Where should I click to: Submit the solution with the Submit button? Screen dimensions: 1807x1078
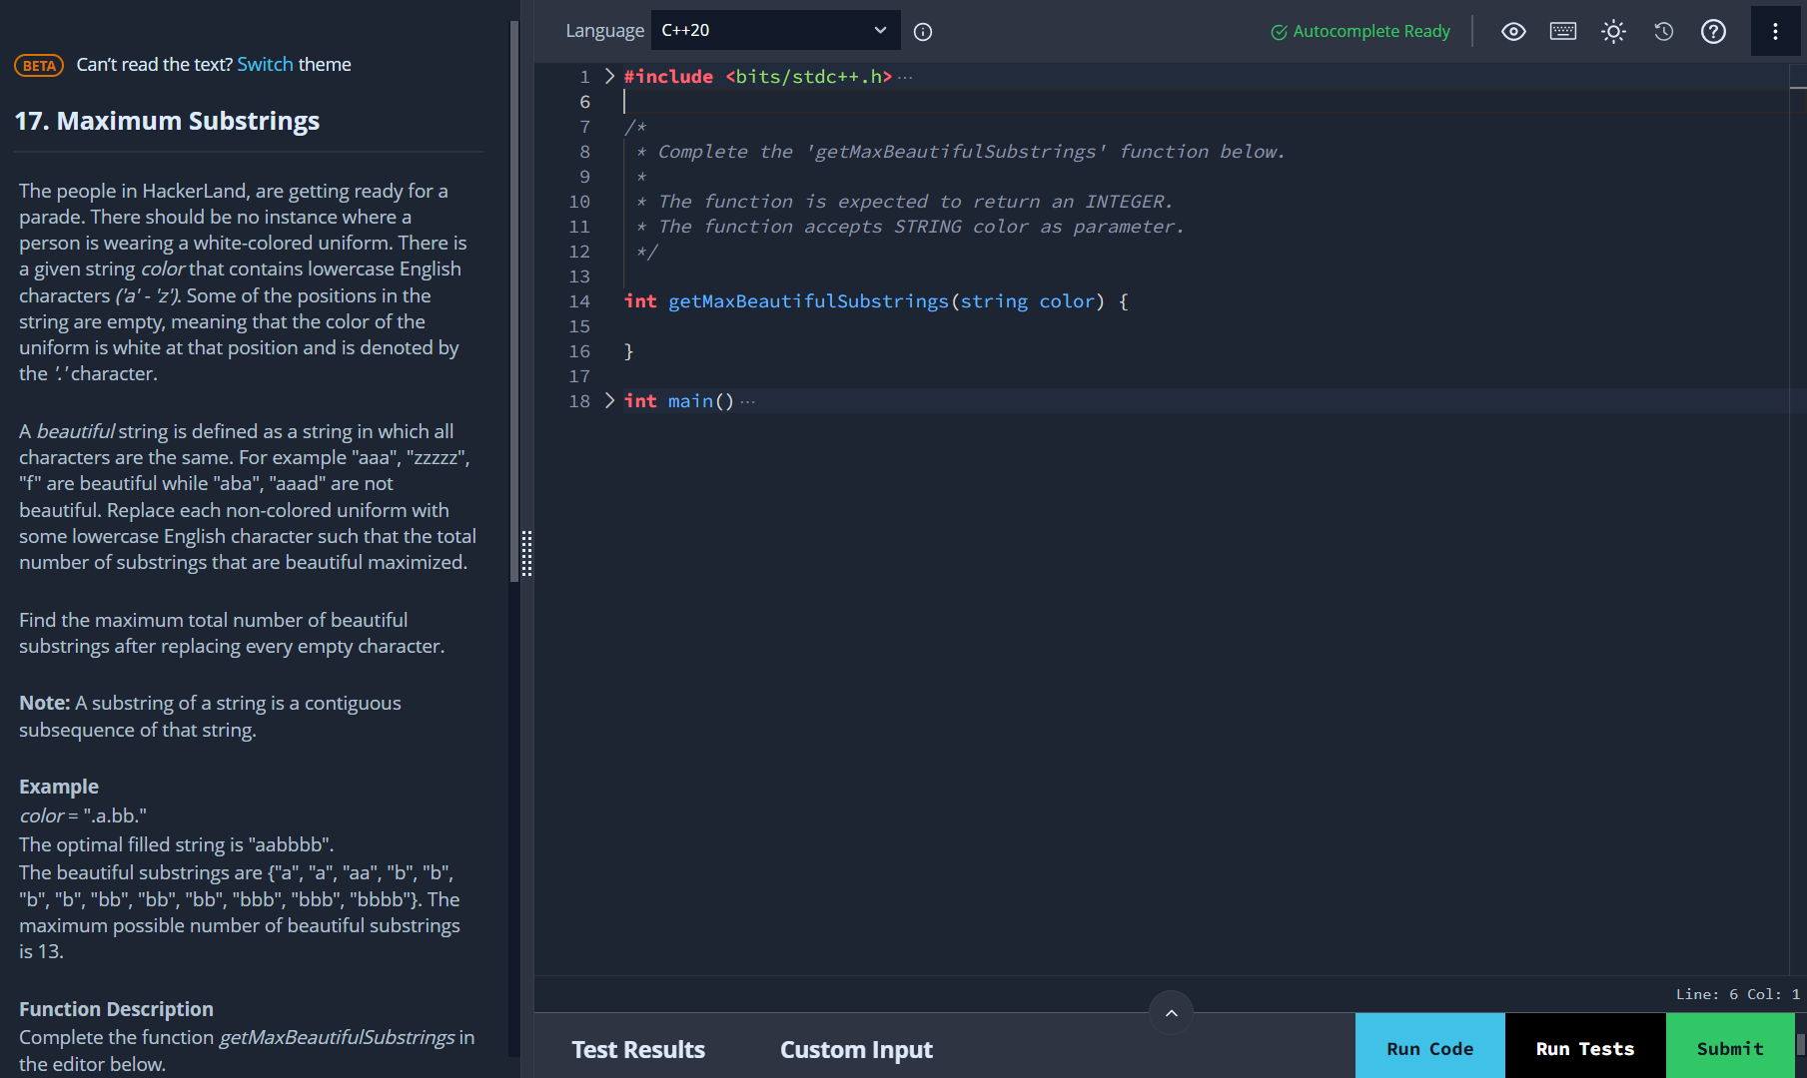pos(1730,1048)
